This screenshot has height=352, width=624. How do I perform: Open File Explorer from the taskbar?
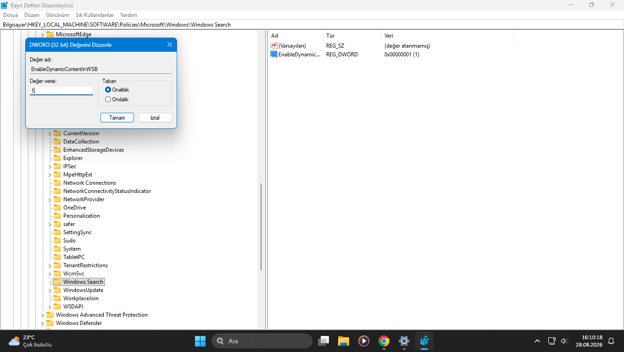click(344, 341)
